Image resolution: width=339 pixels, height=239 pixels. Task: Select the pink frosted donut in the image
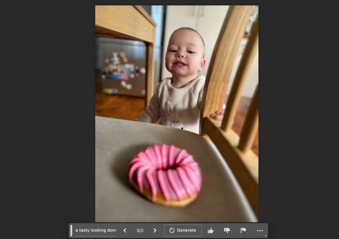[x=165, y=174]
